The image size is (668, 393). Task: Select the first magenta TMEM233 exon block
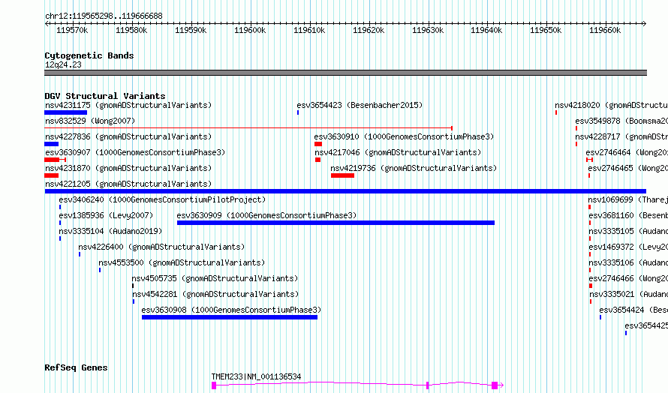(x=214, y=385)
